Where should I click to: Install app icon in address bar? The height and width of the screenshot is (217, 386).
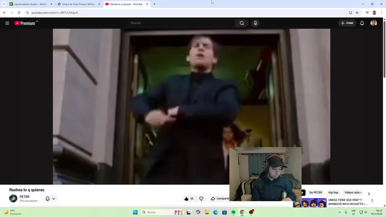(x=350, y=13)
